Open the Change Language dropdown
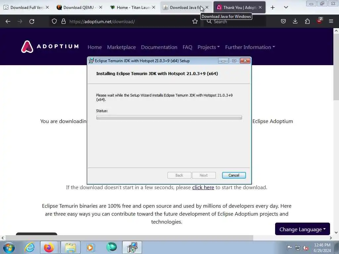Screen dimensions: 339x254 pyautogui.click(x=303, y=229)
